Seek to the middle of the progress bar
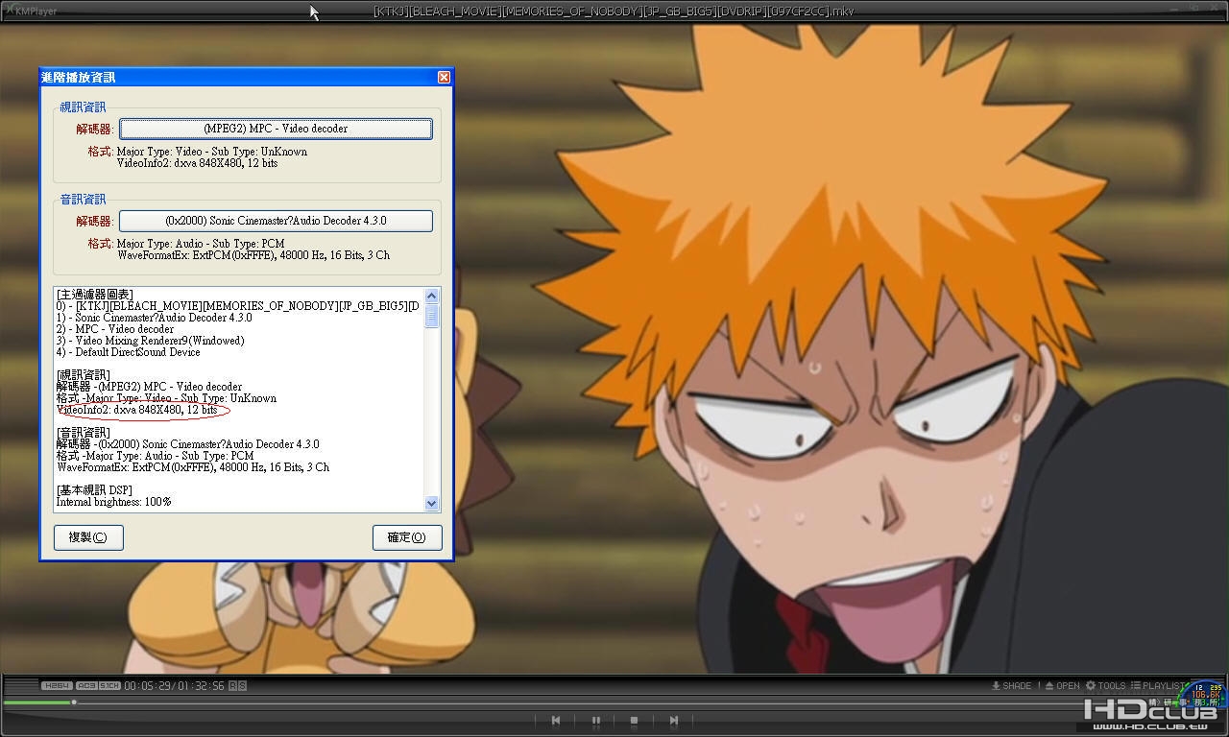1229x737 pixels. (614, 703)
